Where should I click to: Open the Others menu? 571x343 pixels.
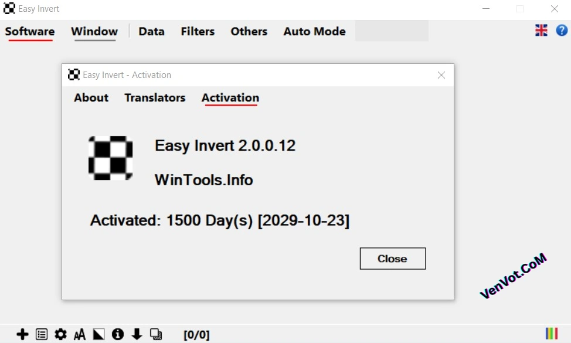[249, 32]
